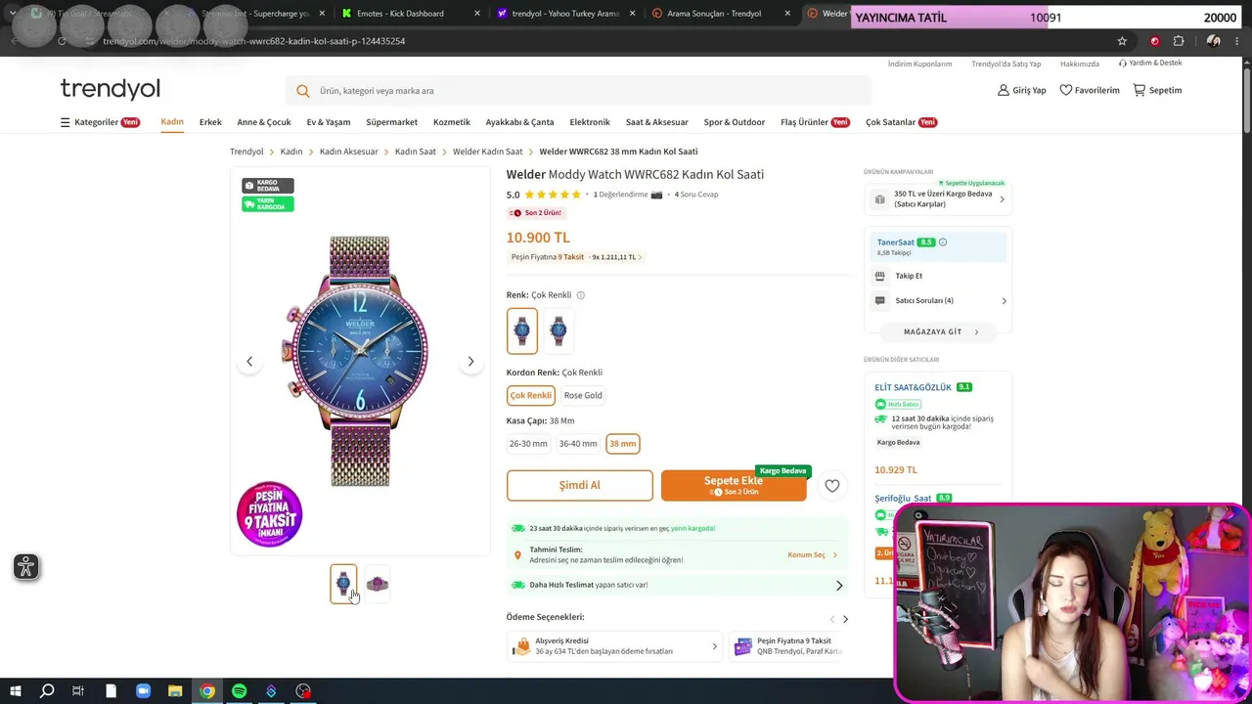1252x704 pixels.
Task: Open the Erkek category tab
Action: 210,122
